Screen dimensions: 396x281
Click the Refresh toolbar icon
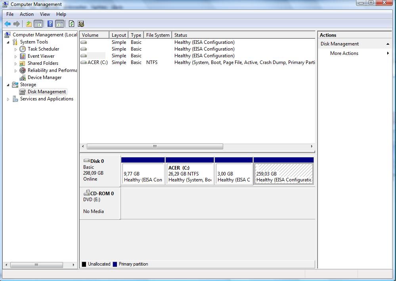71,24
